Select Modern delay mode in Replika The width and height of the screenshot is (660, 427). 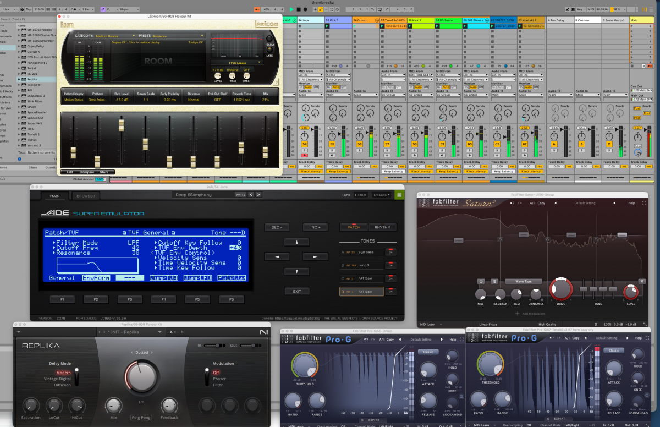64,373
